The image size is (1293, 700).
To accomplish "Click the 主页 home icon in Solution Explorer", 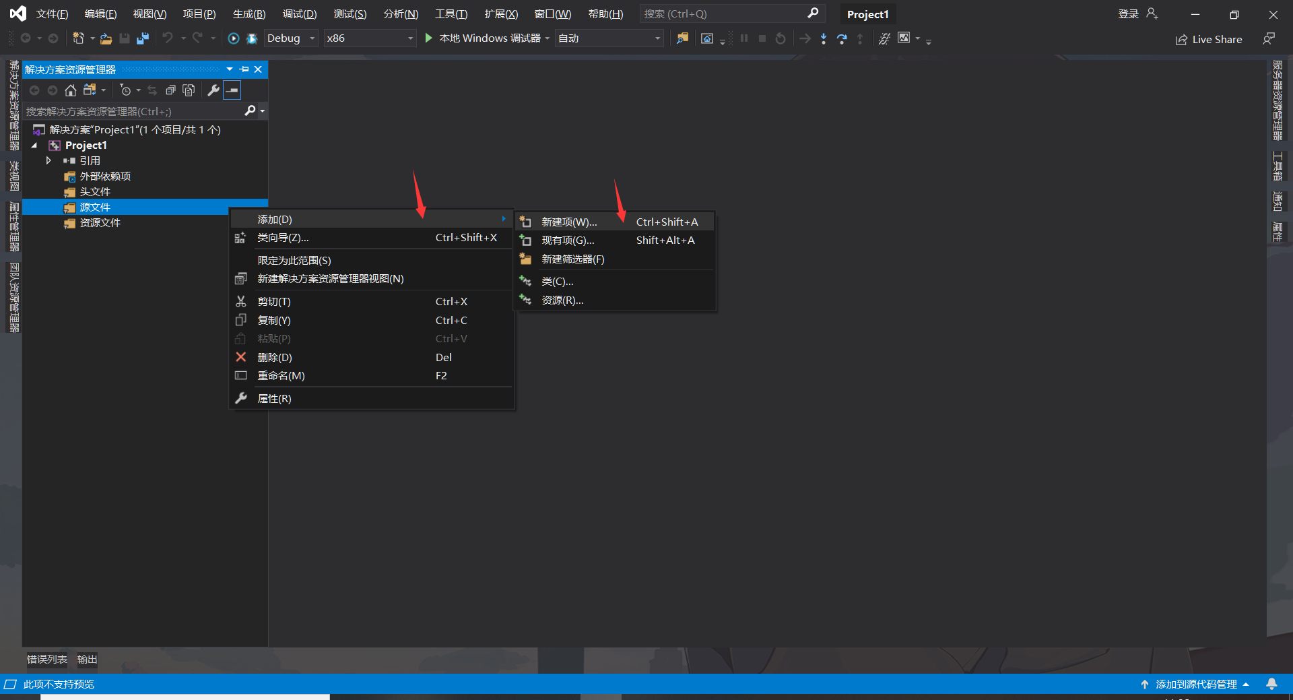I will point(71,90).
